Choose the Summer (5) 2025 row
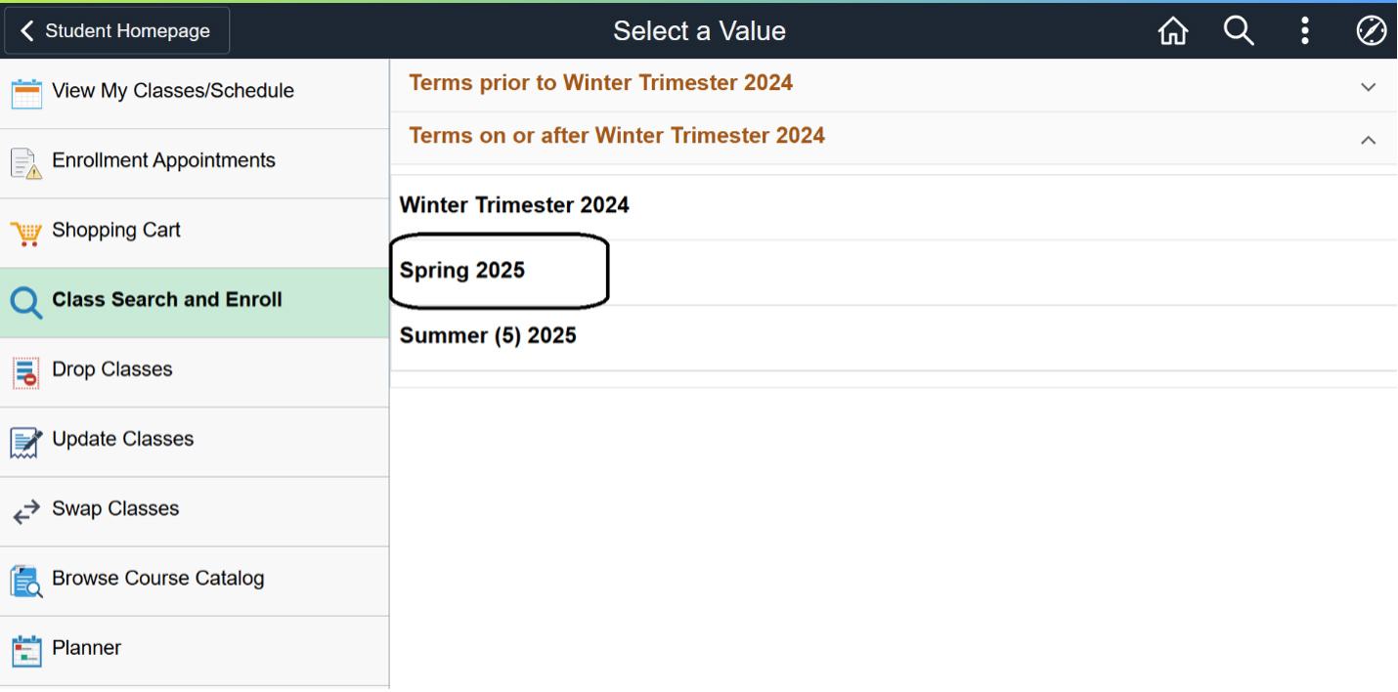Image resolution: width=1398 pixels, height=692 pixels. [488, 336]
